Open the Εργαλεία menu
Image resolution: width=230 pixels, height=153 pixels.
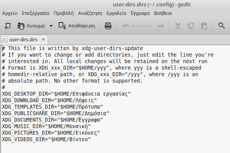pos(116,13)
